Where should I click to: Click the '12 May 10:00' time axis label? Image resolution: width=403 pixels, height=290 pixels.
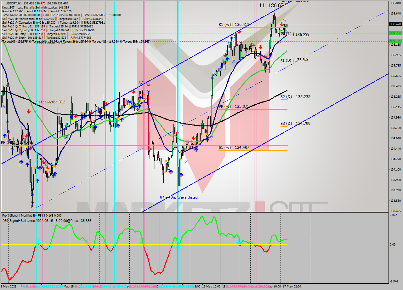click(211, 287)
